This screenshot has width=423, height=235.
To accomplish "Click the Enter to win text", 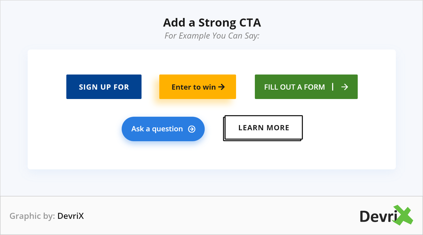I will (193, 87).
